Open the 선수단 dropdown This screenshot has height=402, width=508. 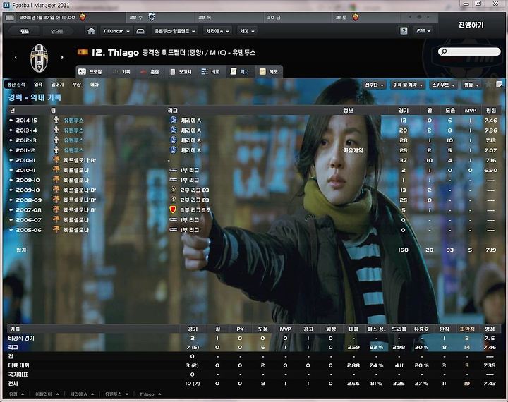coord(374,85)
